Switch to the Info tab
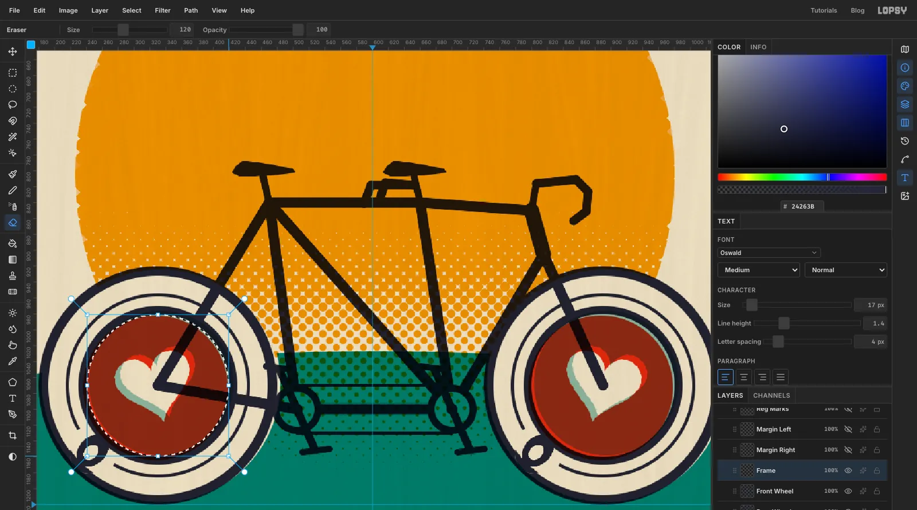This screenshot has height=510, width=917. tap(758, 47)
